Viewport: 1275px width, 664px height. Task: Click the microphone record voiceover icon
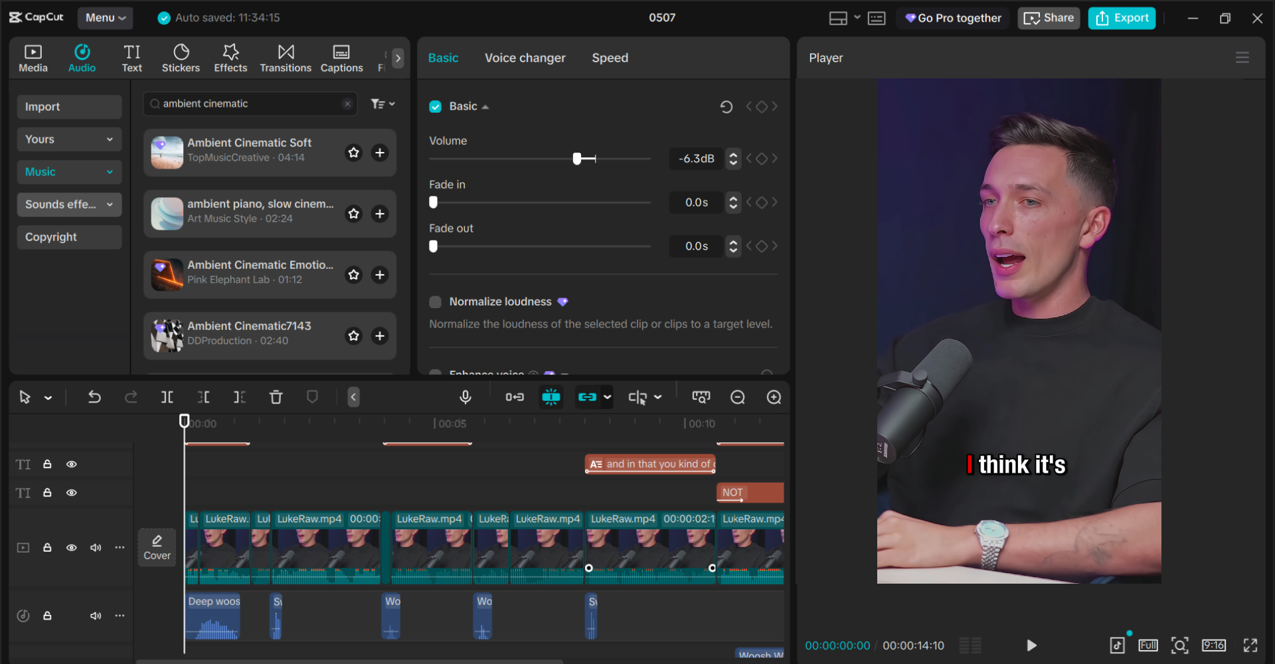pos(466,397)
